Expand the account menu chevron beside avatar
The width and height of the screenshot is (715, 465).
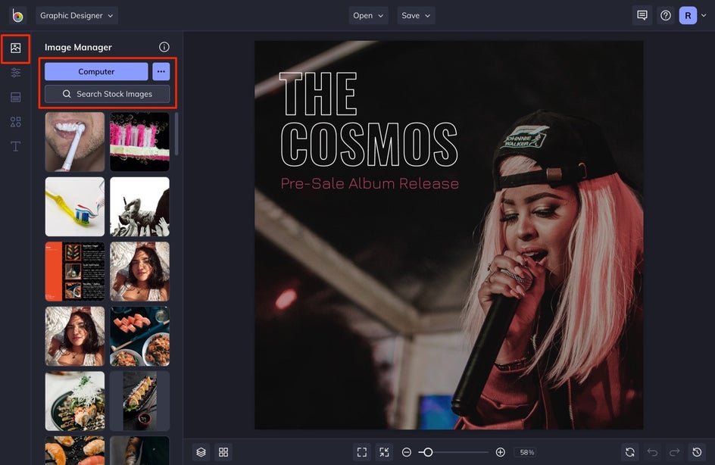[704, 15]
